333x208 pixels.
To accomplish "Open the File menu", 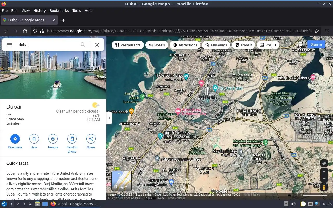I will pos(4,11).
